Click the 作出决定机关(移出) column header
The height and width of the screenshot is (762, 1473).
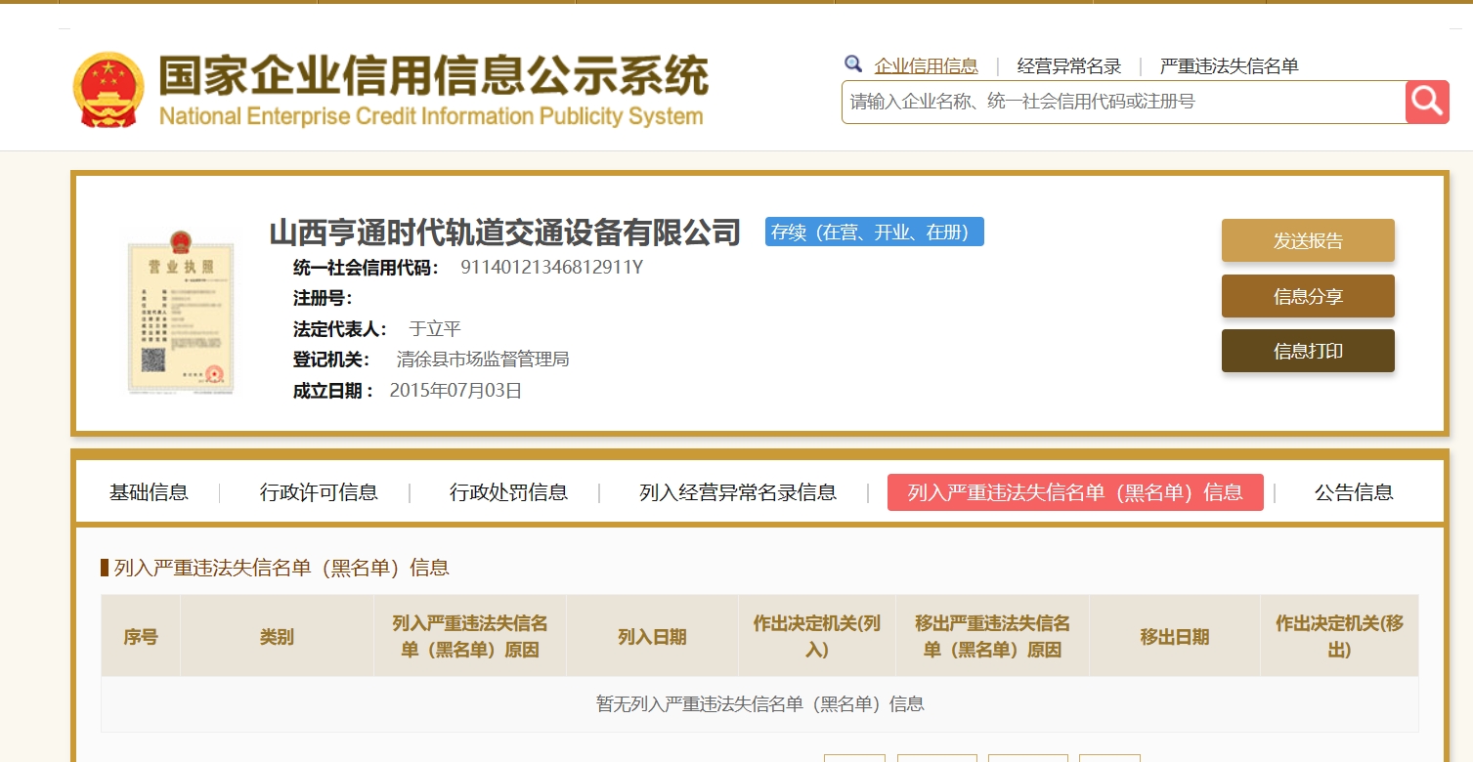(x=1339, y=637)
